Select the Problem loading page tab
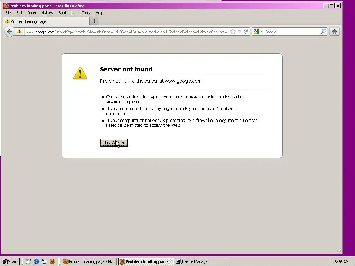The height and width of the screenshot is (266, 355). (46, 21)
